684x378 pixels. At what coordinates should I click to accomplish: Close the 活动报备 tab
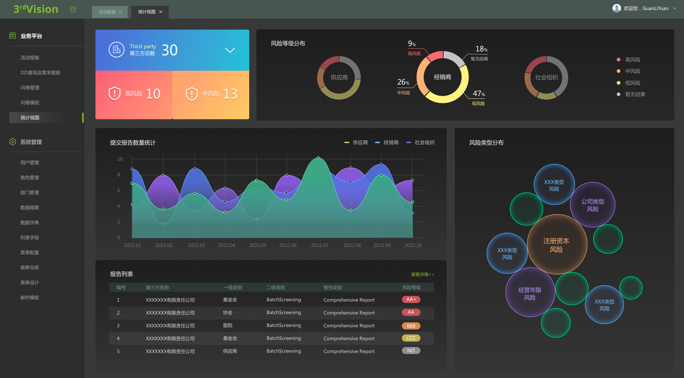[x=120, y=12]
